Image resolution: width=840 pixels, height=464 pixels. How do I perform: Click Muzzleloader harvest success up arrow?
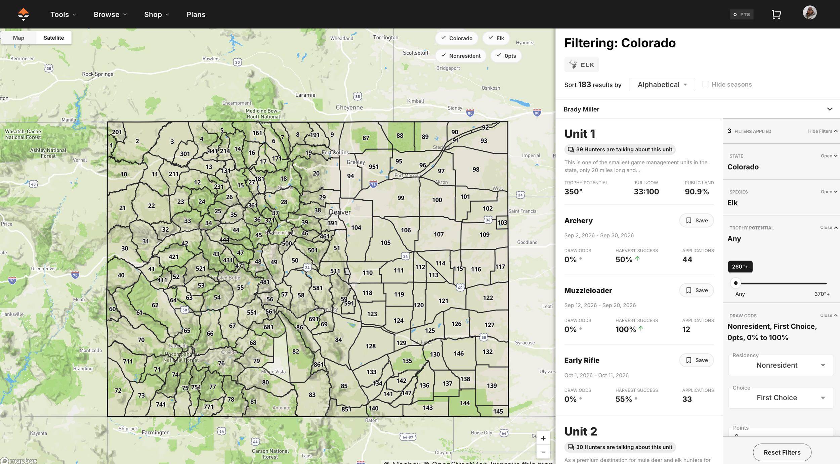(x=641, y=328)
